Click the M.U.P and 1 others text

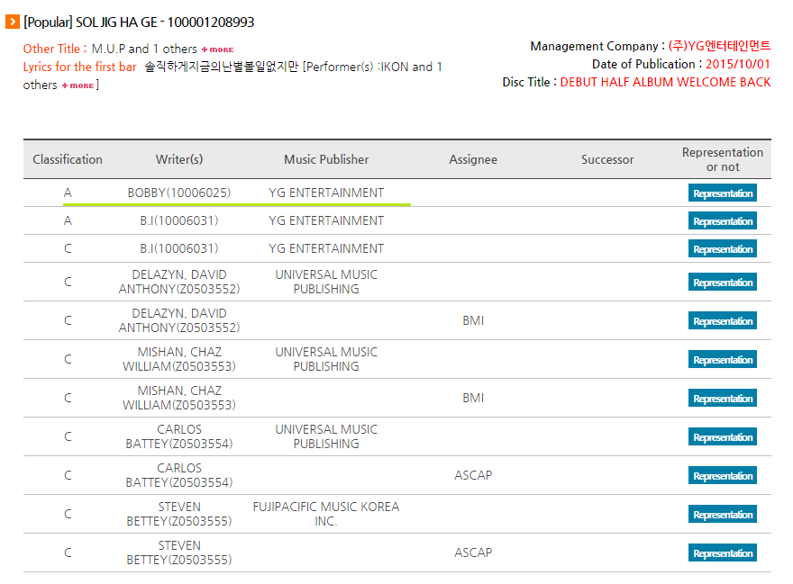click(x=144, y=49)
